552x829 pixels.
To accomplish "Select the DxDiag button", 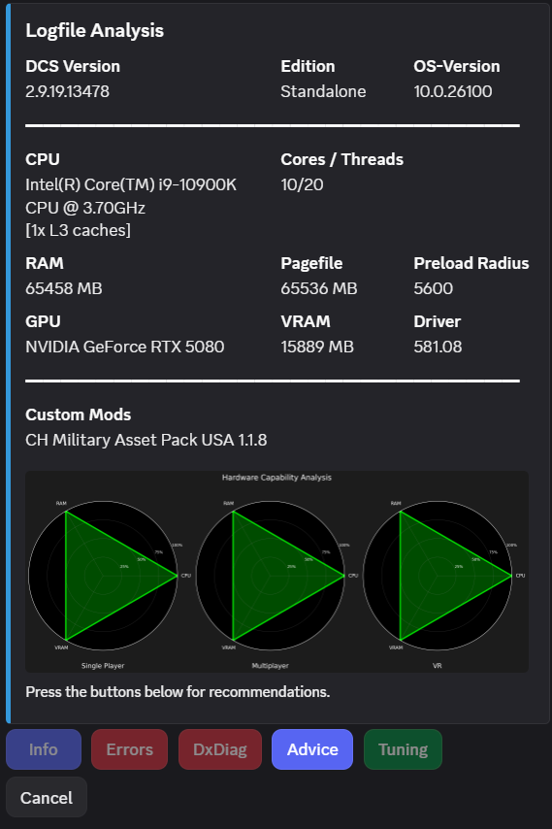I will (220, 749).
